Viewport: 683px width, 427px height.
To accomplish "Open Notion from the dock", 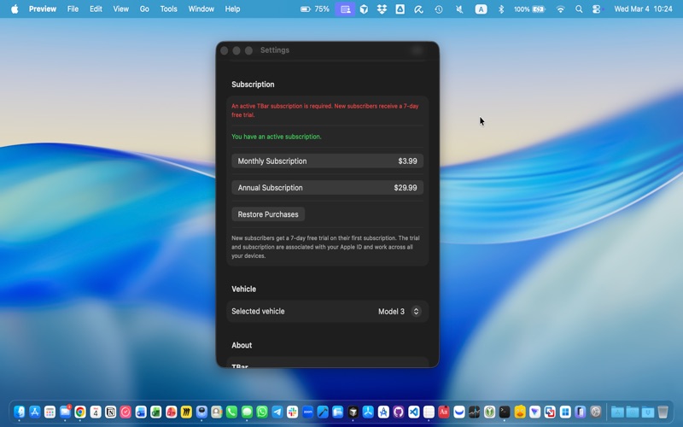I will pyautogui.click(x=111, y=412).
